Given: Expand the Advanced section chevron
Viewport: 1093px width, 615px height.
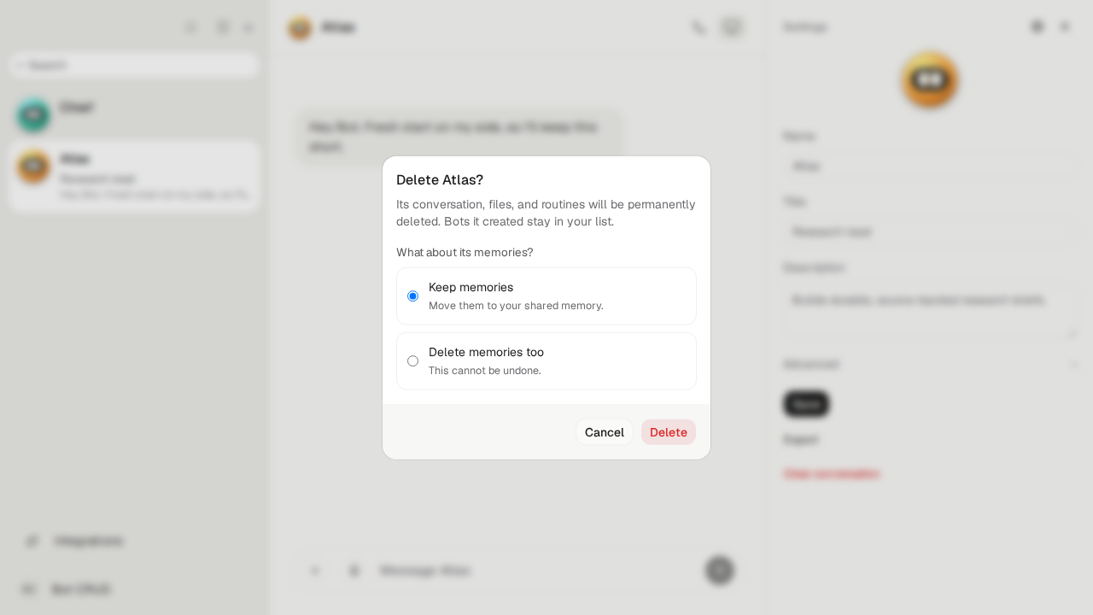Looking at the screenshot, I should (x=1074, y=365).
